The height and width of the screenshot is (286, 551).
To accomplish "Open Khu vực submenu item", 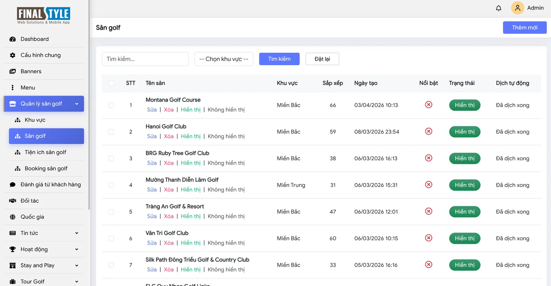I will pos(46,120).
